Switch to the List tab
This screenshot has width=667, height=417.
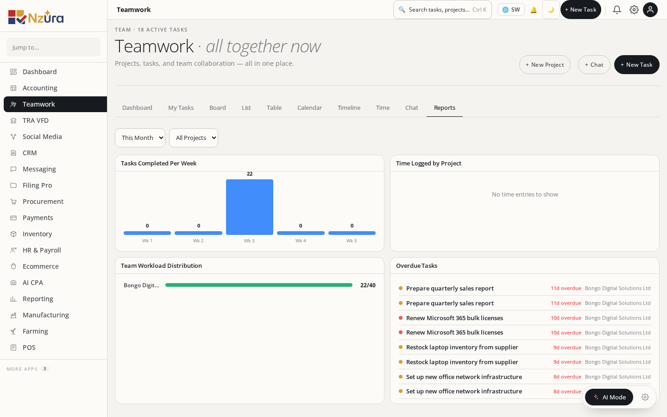click(246, 107)
